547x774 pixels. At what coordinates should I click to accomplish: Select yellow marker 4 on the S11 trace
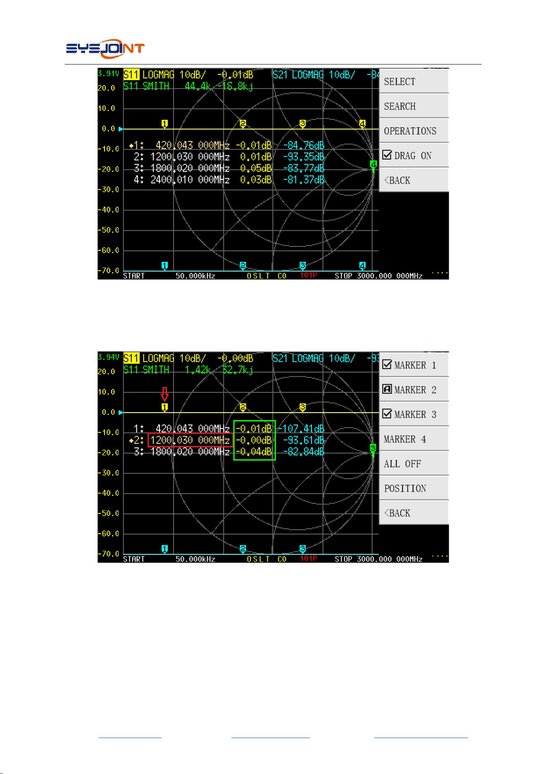(x=362, y=124)
